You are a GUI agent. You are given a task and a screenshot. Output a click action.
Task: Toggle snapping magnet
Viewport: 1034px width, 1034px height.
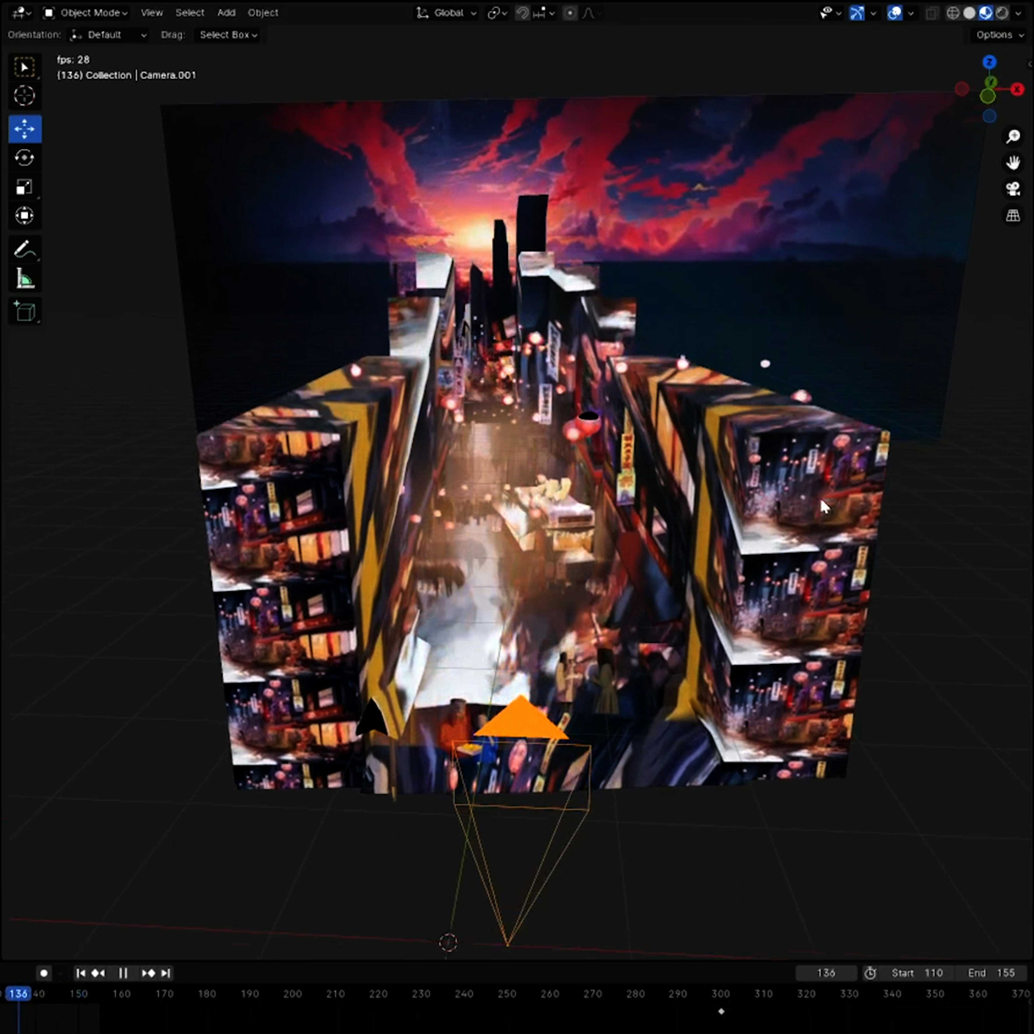[x=522, y=13]
